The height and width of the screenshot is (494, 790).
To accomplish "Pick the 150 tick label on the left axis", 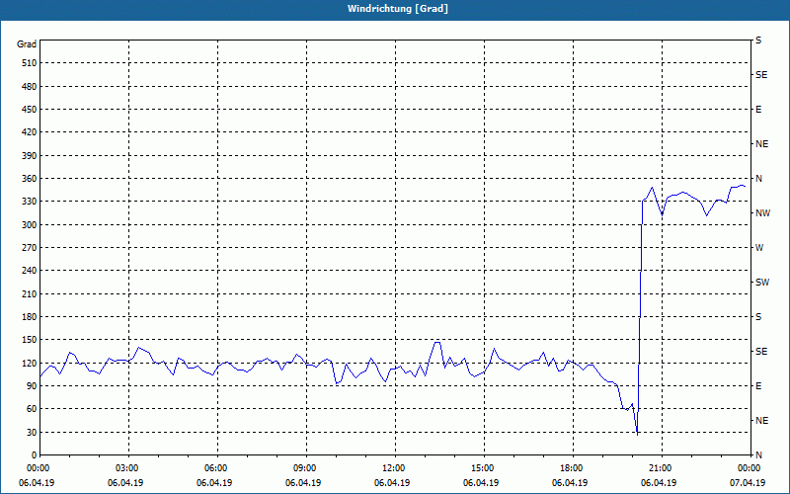I will [x=30, y=340].
